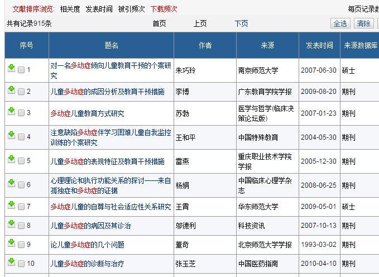Sort results by 相关度
The image size is (379, 277).
70,9
